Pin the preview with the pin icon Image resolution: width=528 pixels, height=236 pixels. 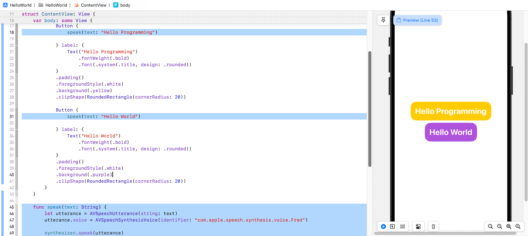pos(383,20)
